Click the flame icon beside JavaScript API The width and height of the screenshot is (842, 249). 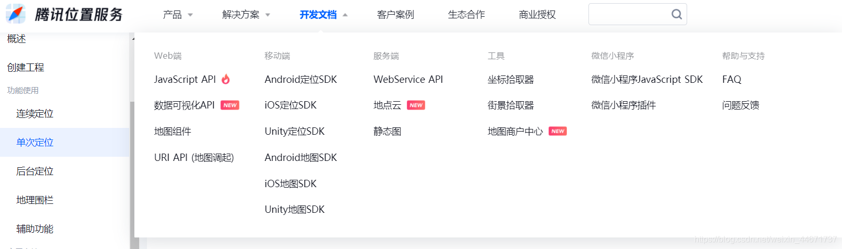(226, 79)
